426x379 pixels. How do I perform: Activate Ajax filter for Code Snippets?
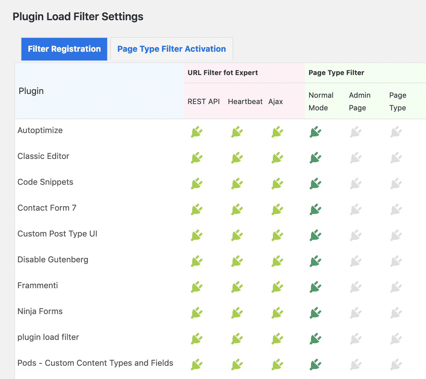pyautogui.click(x=276, y=184)
